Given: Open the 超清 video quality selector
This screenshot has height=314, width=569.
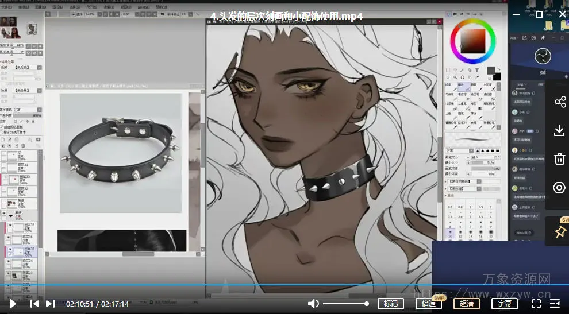Looking at the screenshot, I should pos(466,304).
